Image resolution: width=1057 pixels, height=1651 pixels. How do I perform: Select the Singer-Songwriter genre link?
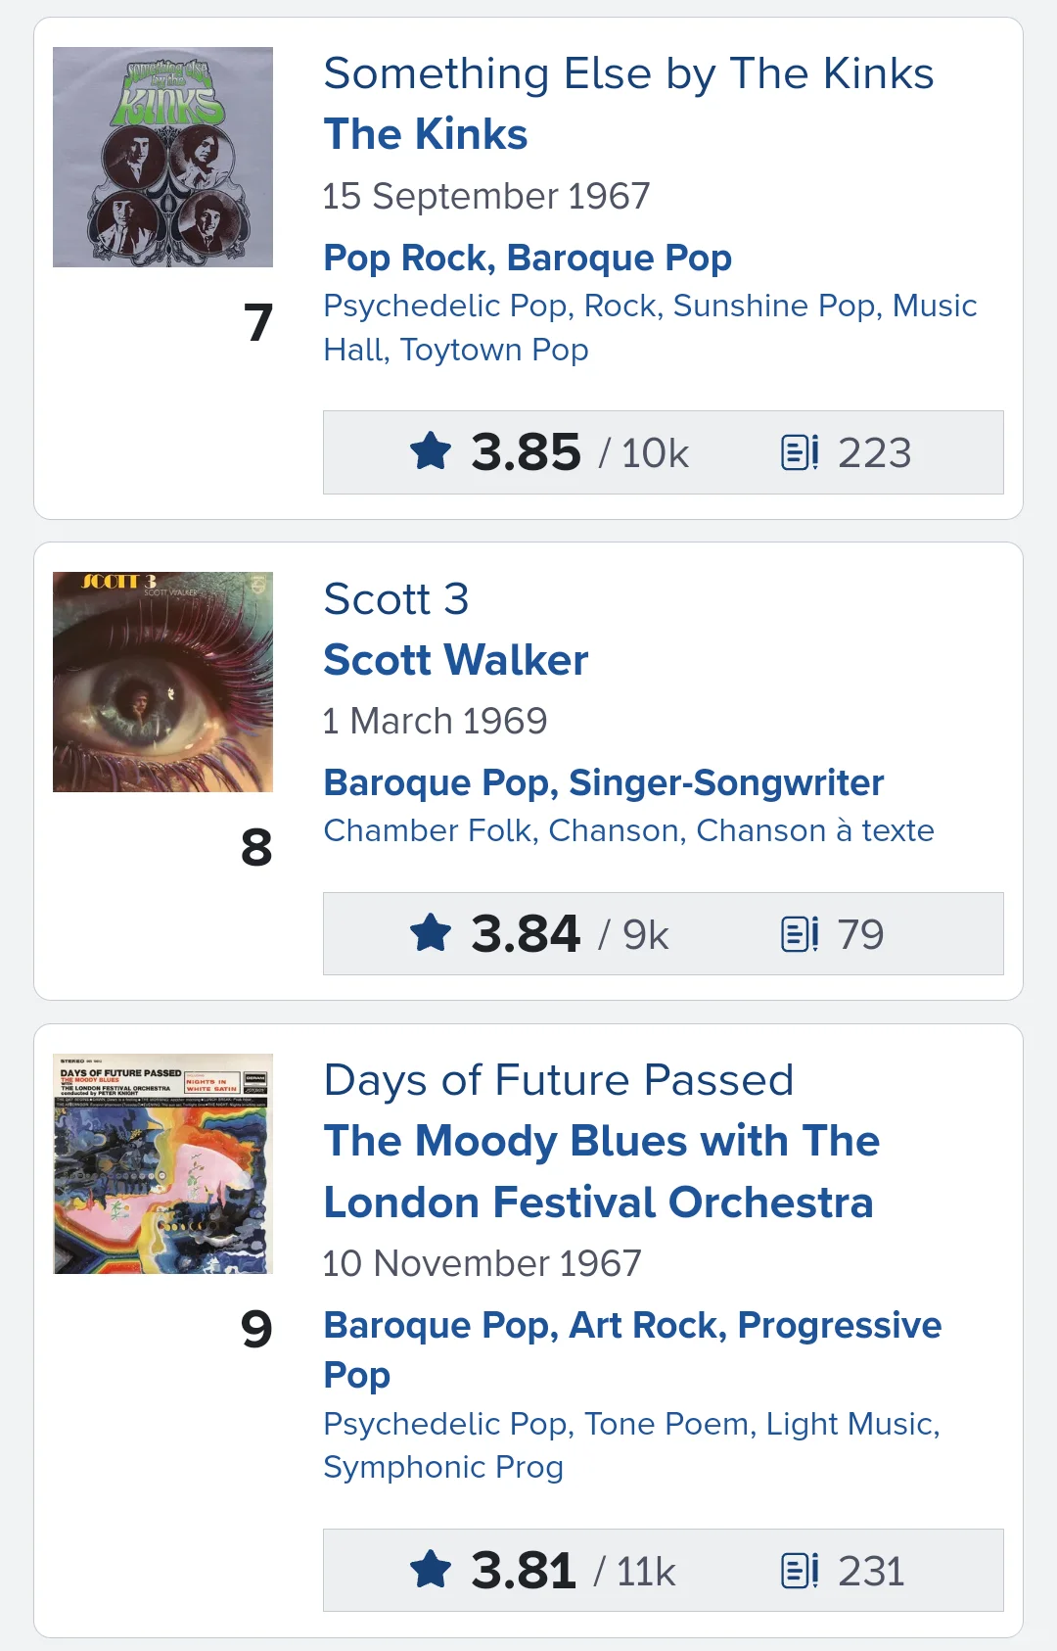tap(726, 782)
